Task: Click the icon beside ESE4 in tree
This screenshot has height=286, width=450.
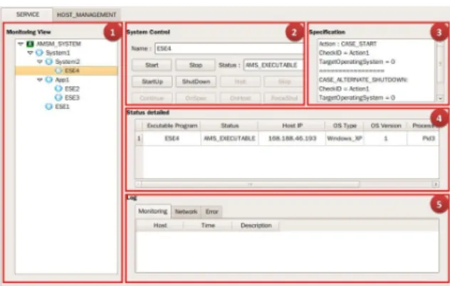Action: pos(58,70)
